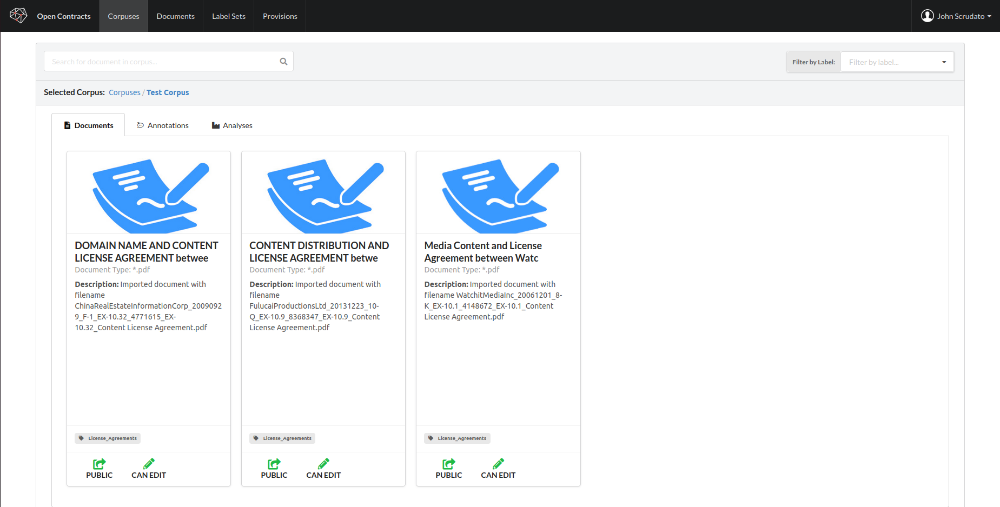Viewport: 1000px width, 507px height.
Task: Switch to the Analyses tab
Action: (232, 125)
